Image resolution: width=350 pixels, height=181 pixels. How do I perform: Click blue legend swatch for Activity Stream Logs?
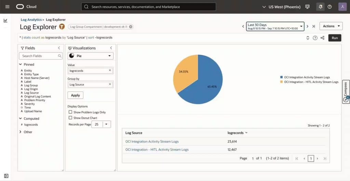[281, 77]
